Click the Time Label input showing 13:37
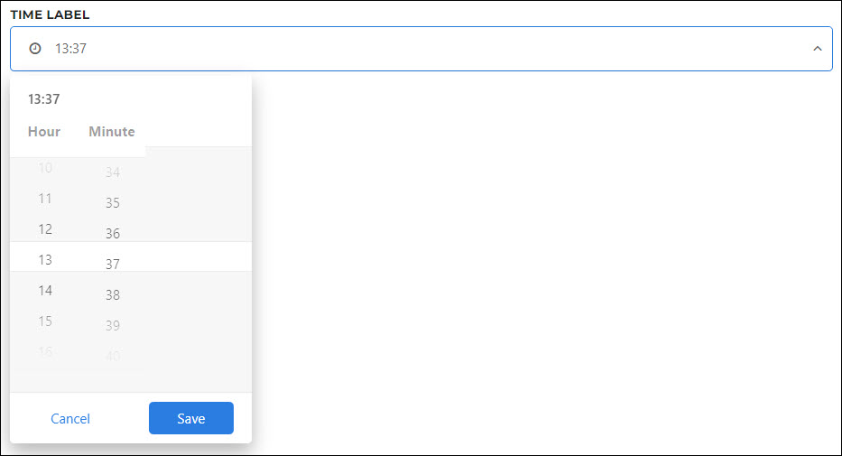This screenshot has height=456, width=842. coord(421,49)
